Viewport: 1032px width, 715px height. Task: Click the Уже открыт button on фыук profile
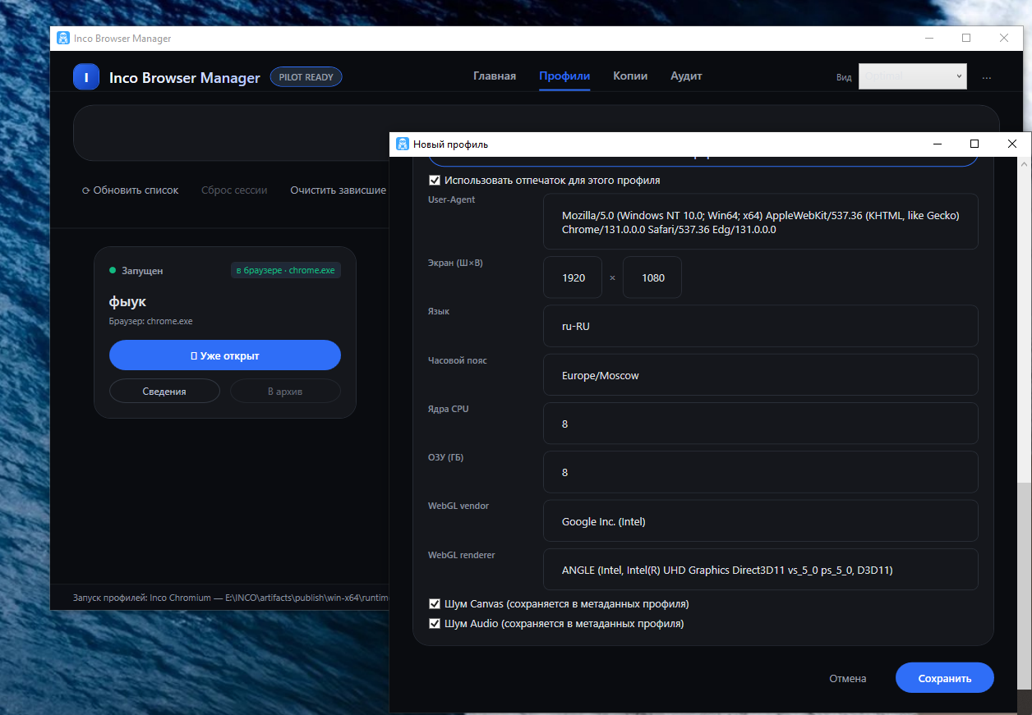coord(225,355)
